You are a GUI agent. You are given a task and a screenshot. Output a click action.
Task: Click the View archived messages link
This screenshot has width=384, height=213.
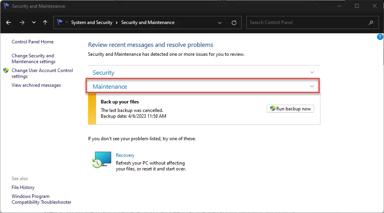[36, 85]
